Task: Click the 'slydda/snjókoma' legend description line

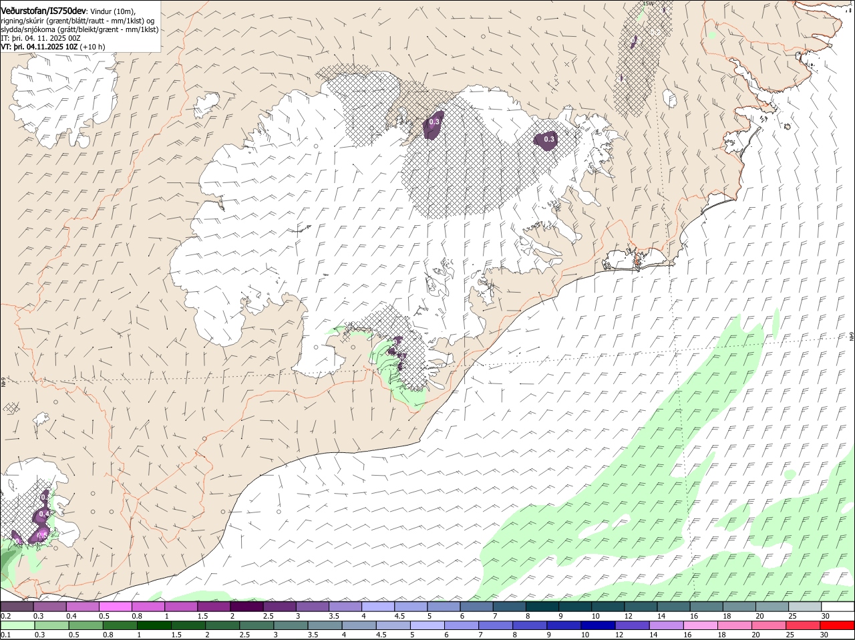Action: click(x=79, y=29)
